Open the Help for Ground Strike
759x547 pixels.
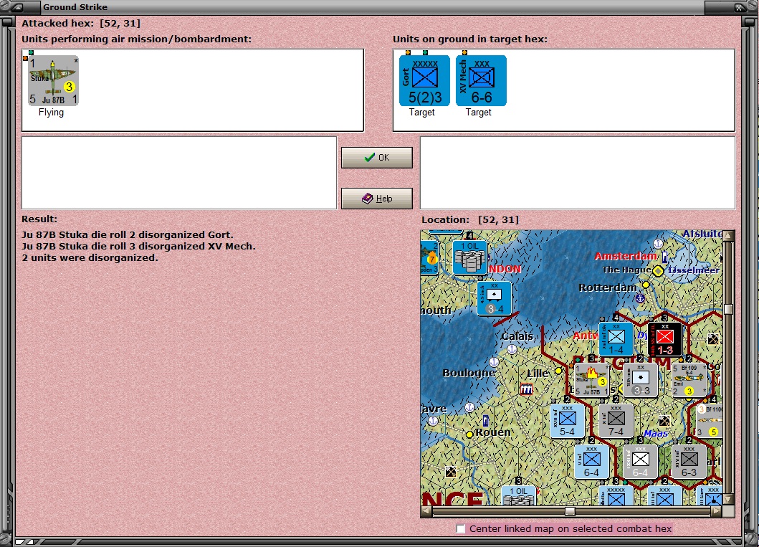[376, 199]
